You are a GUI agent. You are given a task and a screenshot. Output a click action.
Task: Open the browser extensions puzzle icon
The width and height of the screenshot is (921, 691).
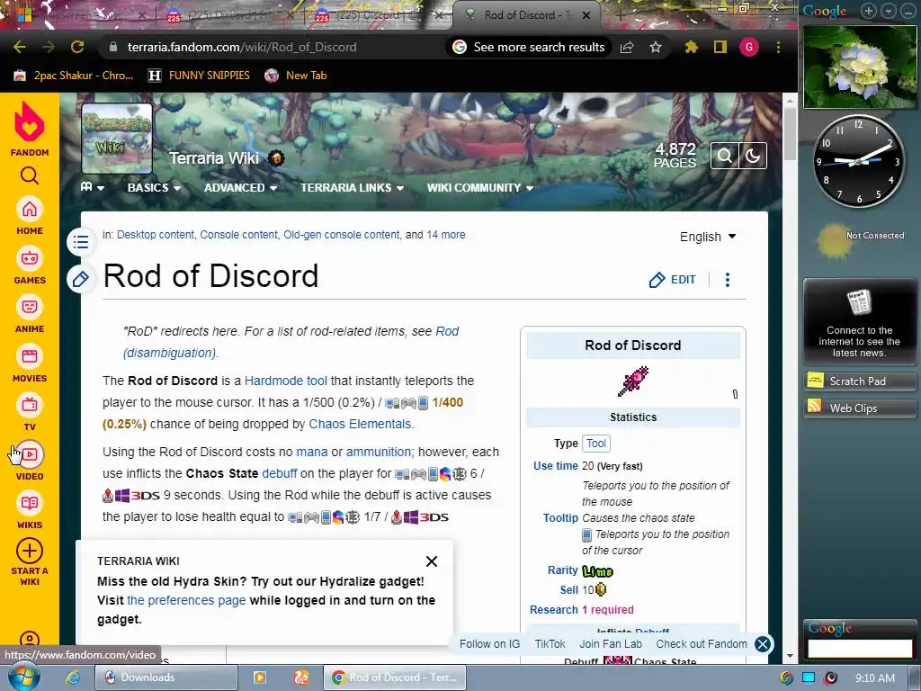click(x=692, y=47)
